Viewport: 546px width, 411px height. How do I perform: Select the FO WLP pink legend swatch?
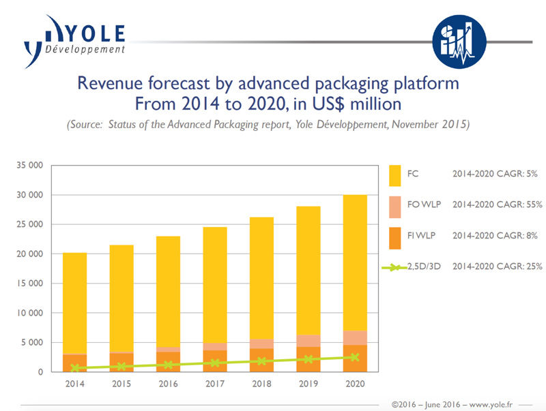[x=402, y=204]
